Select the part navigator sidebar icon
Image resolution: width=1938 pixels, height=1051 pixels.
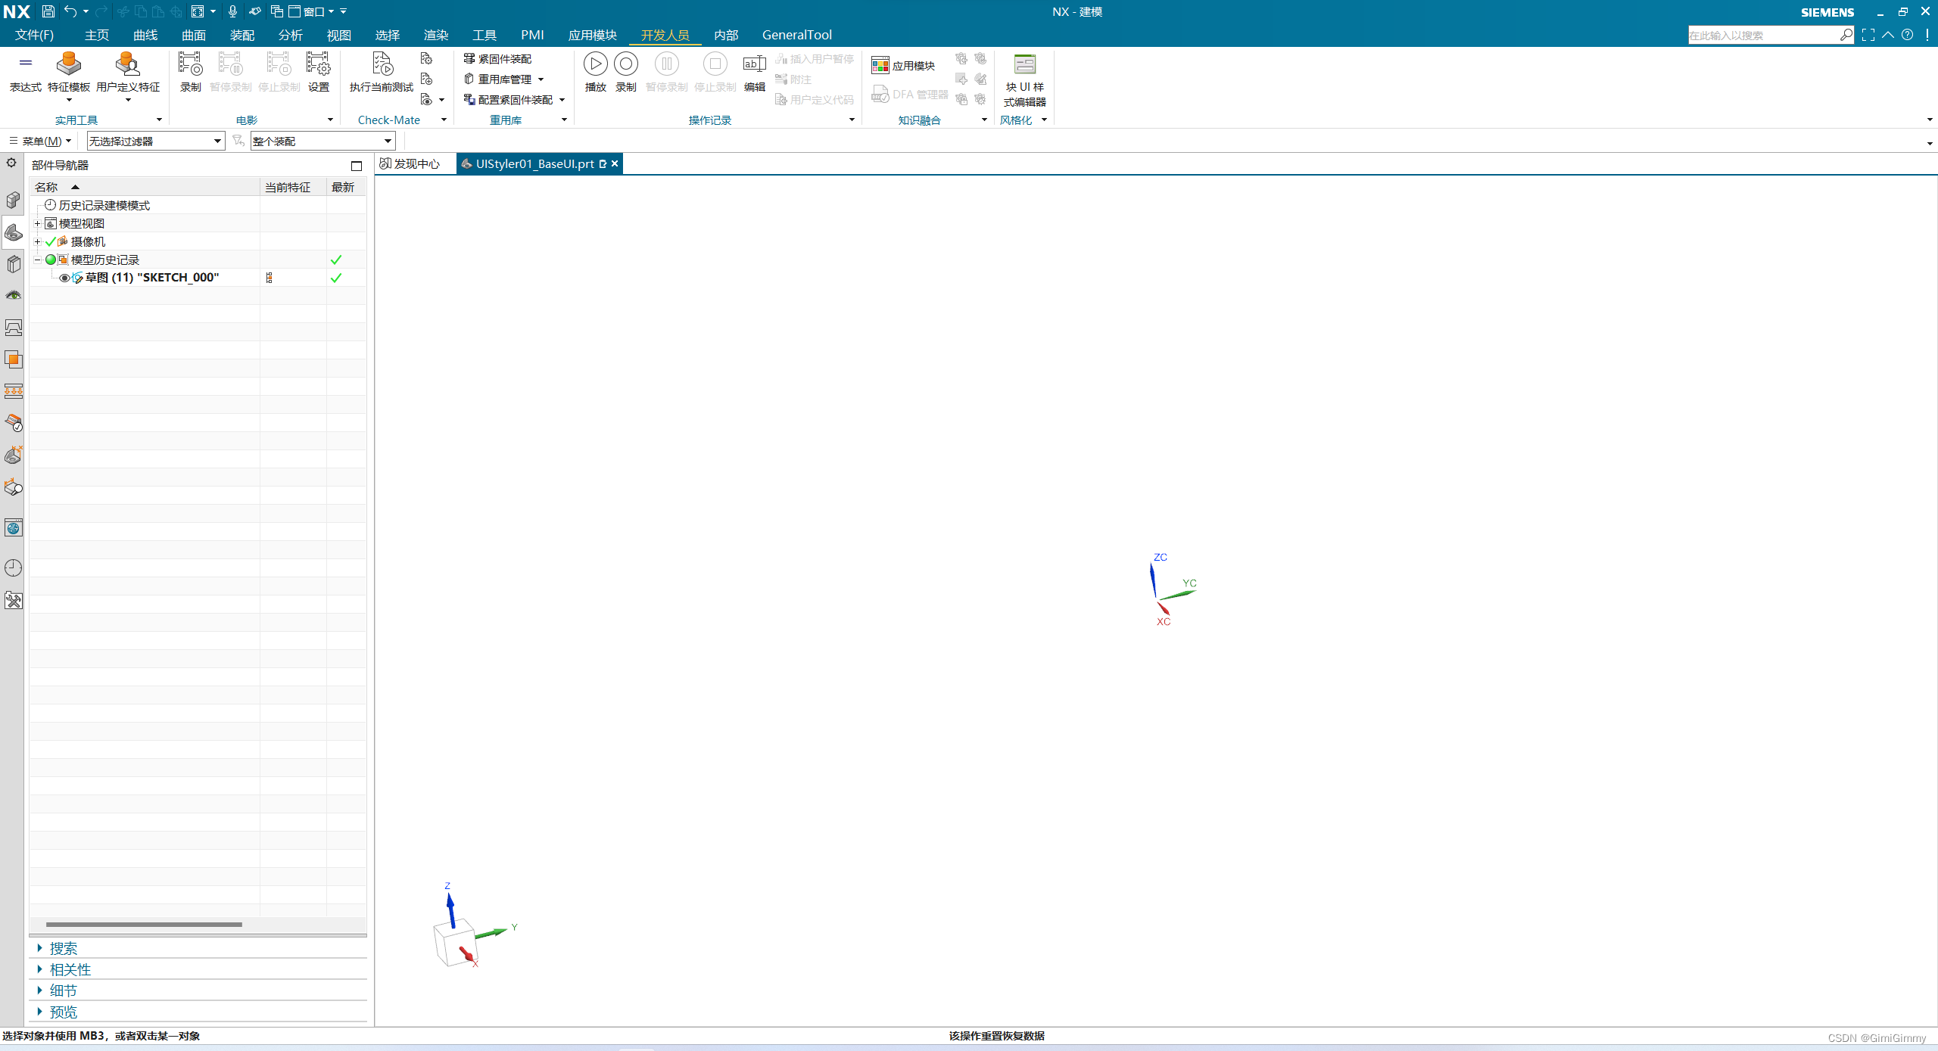(13, 232)
